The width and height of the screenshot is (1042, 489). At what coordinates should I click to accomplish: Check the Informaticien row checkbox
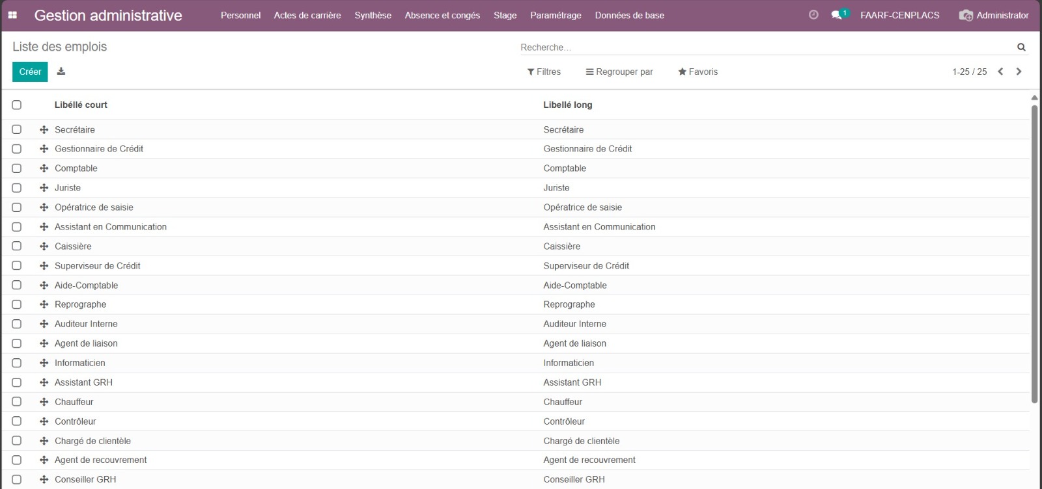tap(17, 363)
